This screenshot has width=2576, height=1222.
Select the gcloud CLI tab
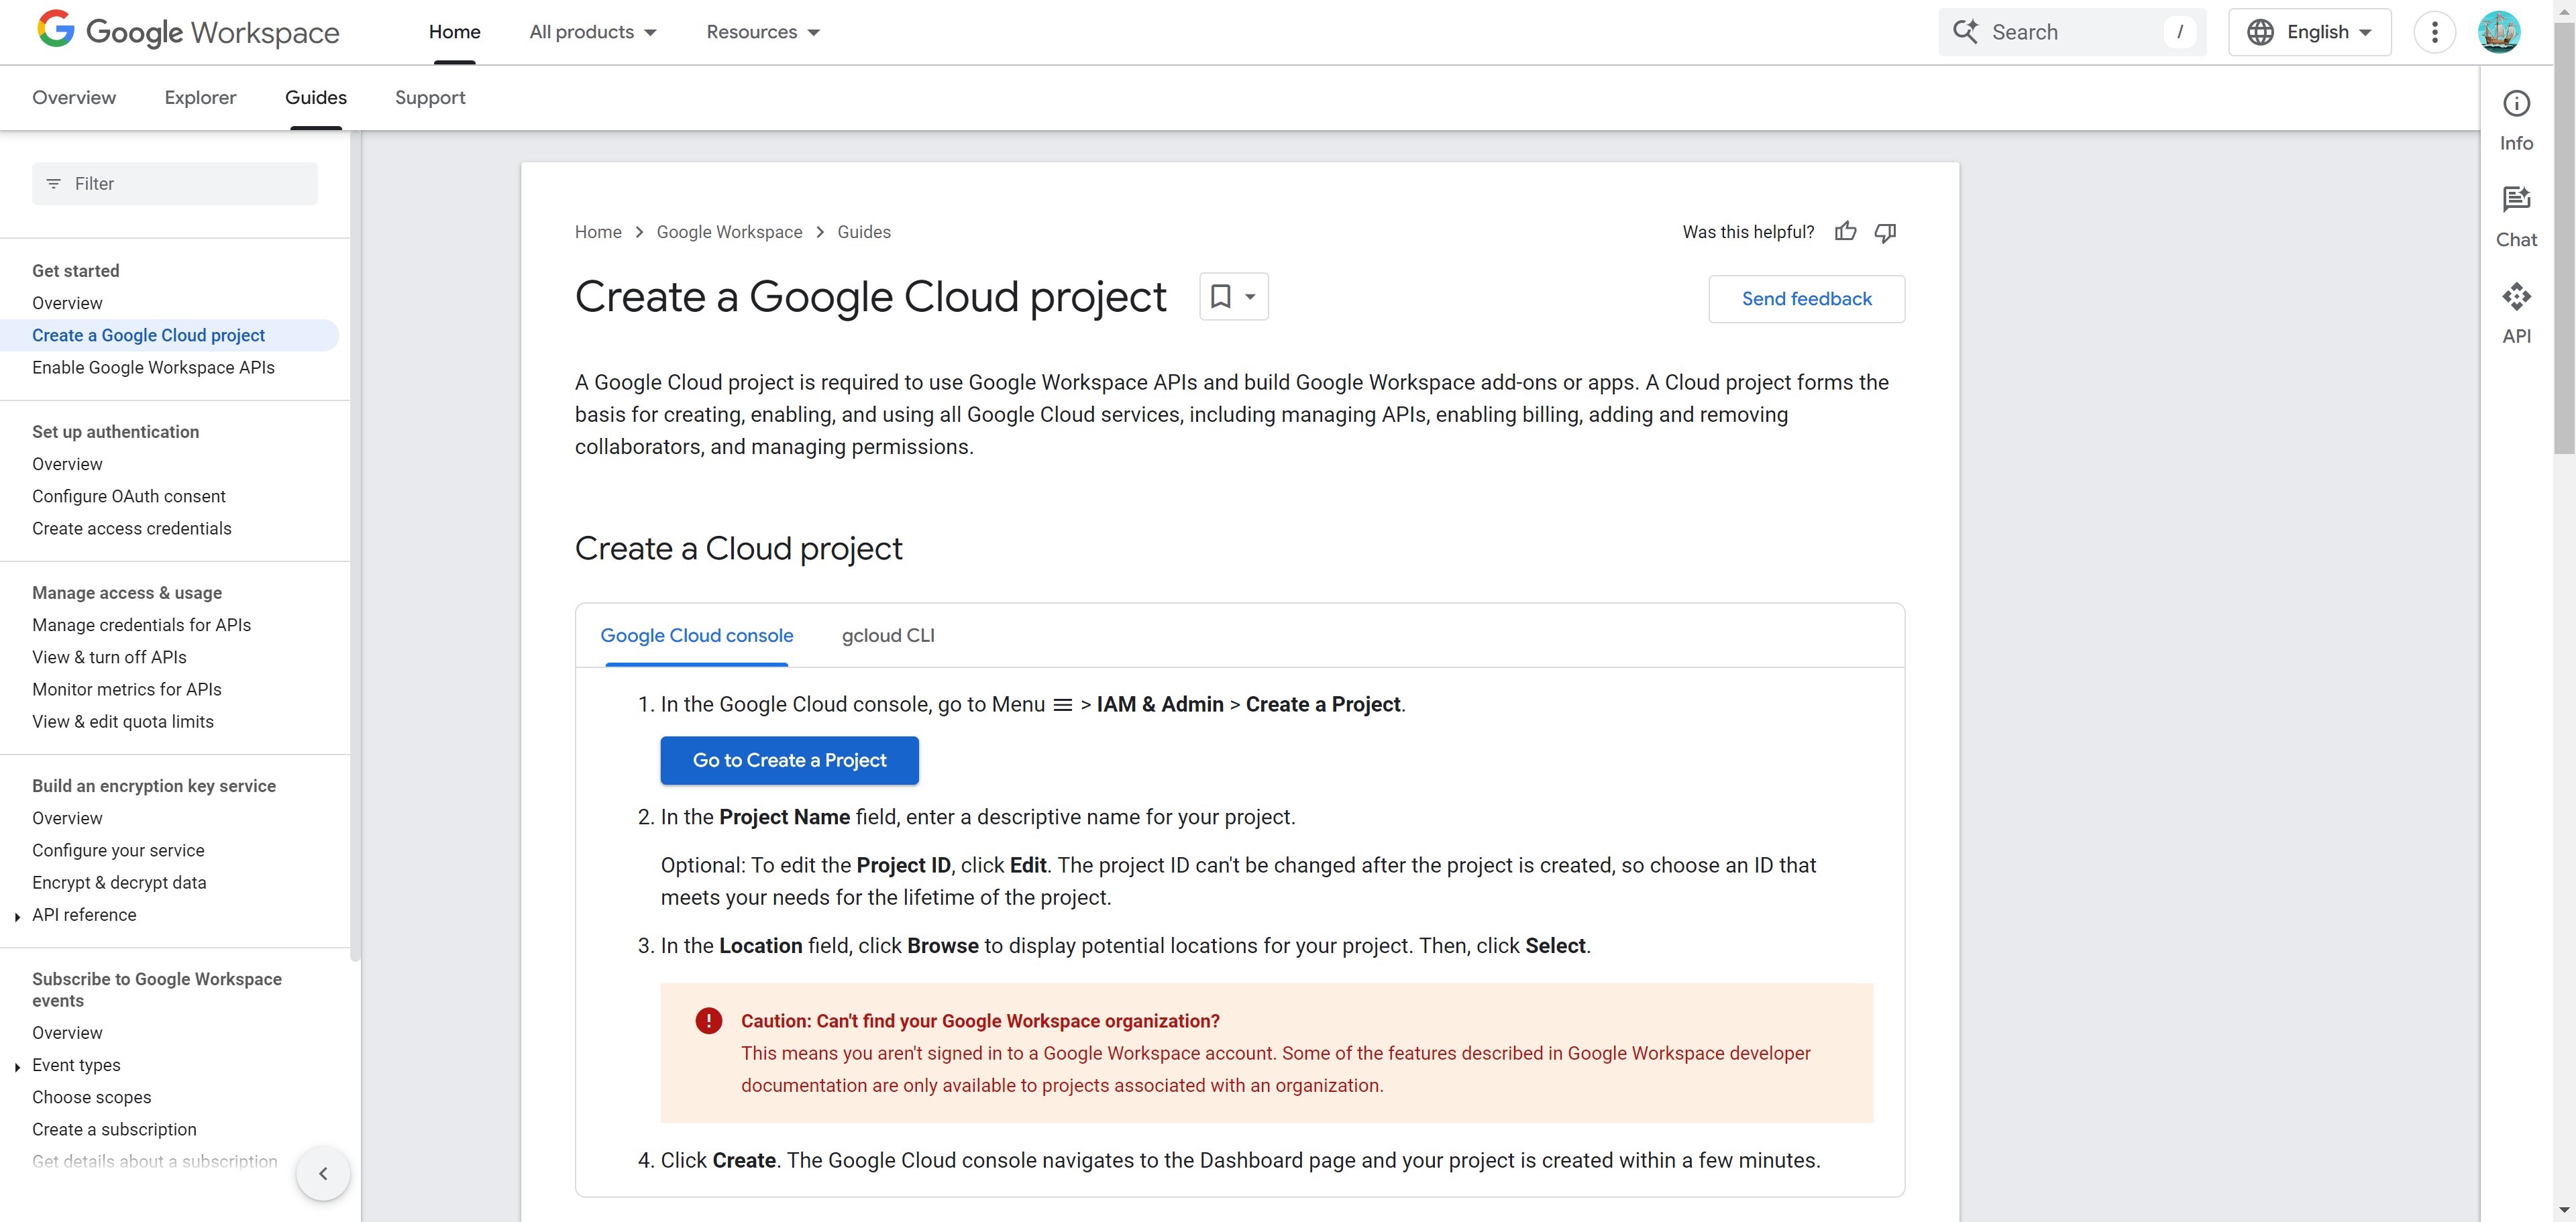(888, 635)
